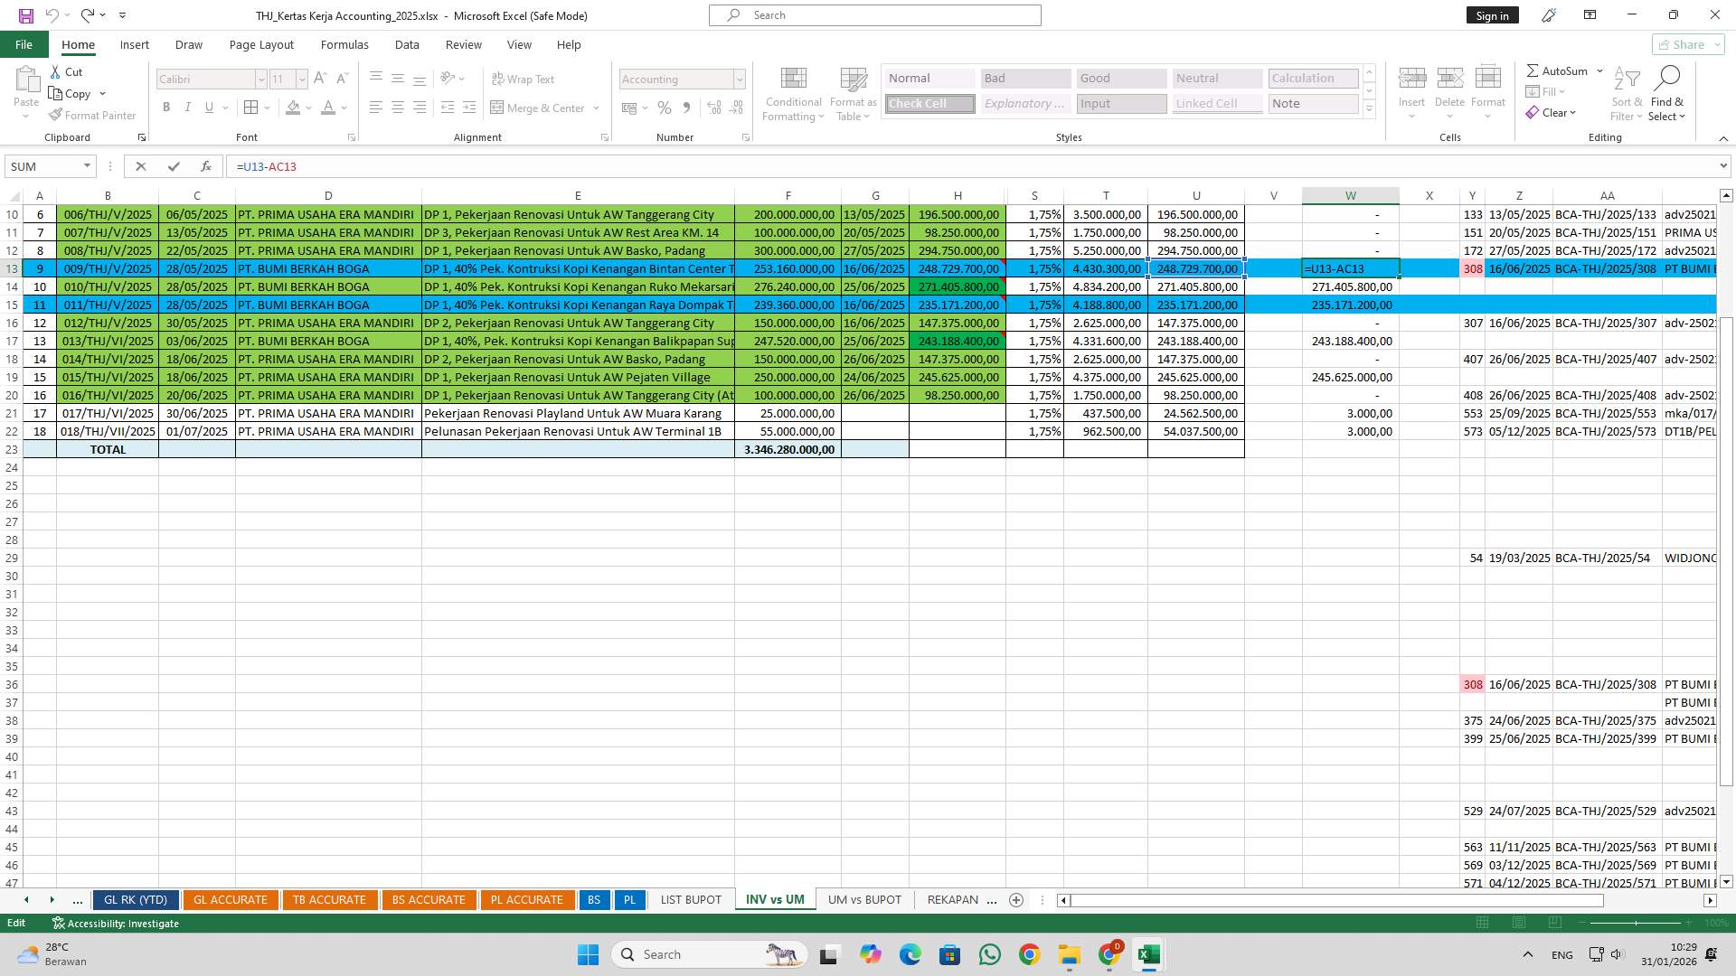The width and height of the screenshot is (1736, 976).
Task: Switch to the UM vs BUPOT sheet
Action: point(864,899)
